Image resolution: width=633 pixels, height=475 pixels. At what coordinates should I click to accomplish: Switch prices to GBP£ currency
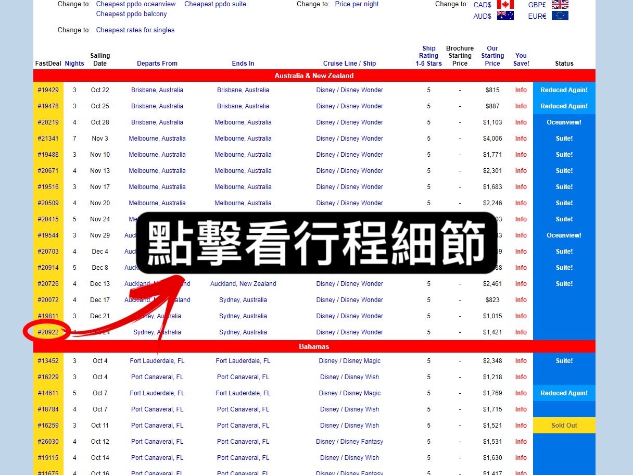click(x=537, y=5)
